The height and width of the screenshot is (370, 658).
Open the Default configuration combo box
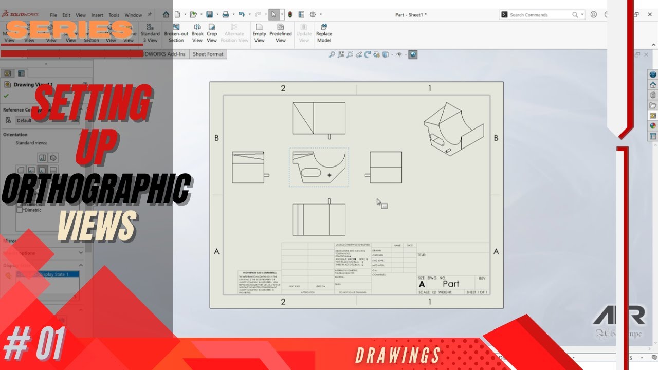coord(48,120)
